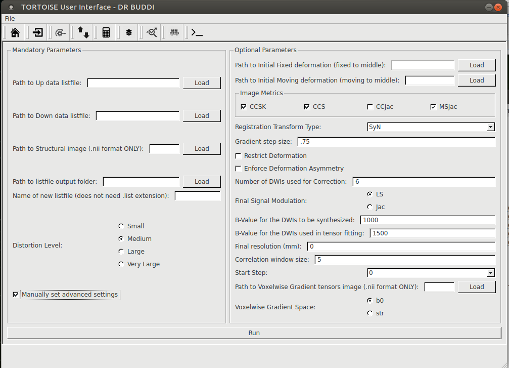This screenshot has height=368, width=509.
Task: Click the Gradient step size field
Action: click(x=396, y=141)
